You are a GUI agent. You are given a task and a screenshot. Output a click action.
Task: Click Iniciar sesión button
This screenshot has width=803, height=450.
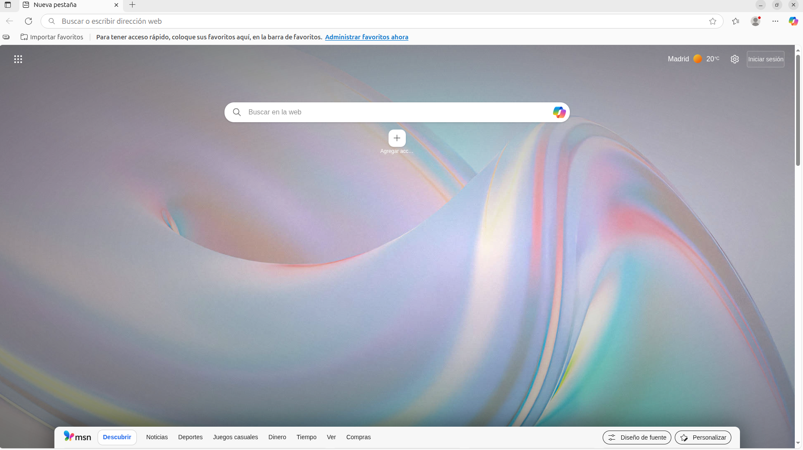tap(765, 59)
